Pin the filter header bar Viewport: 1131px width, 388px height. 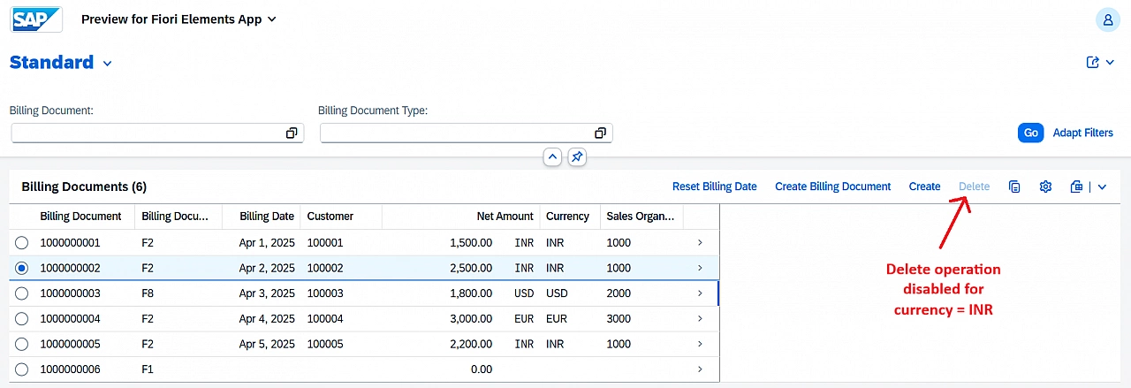click(x=576, y=157)
